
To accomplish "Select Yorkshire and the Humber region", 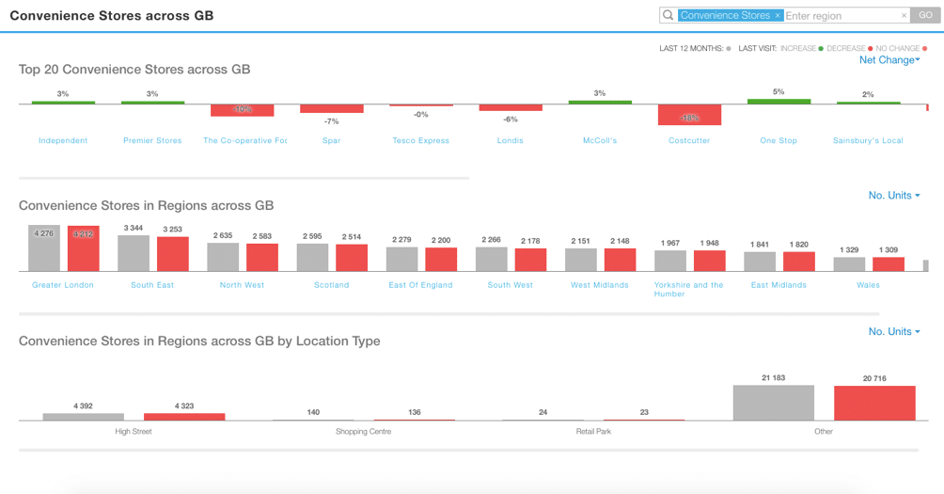I will point(689,289).
